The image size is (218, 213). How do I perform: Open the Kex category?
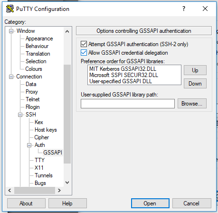[x=39, y=122]
